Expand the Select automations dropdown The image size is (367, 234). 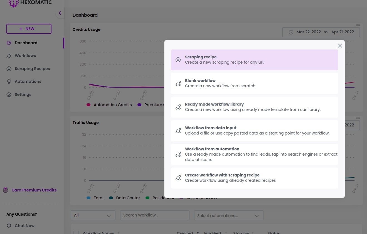(228, 215)
